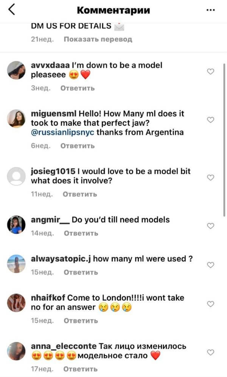This screenshot has width=227, height=377.
Task: Like nhaifkof's Come to London comment
Action: pos(211,304)
